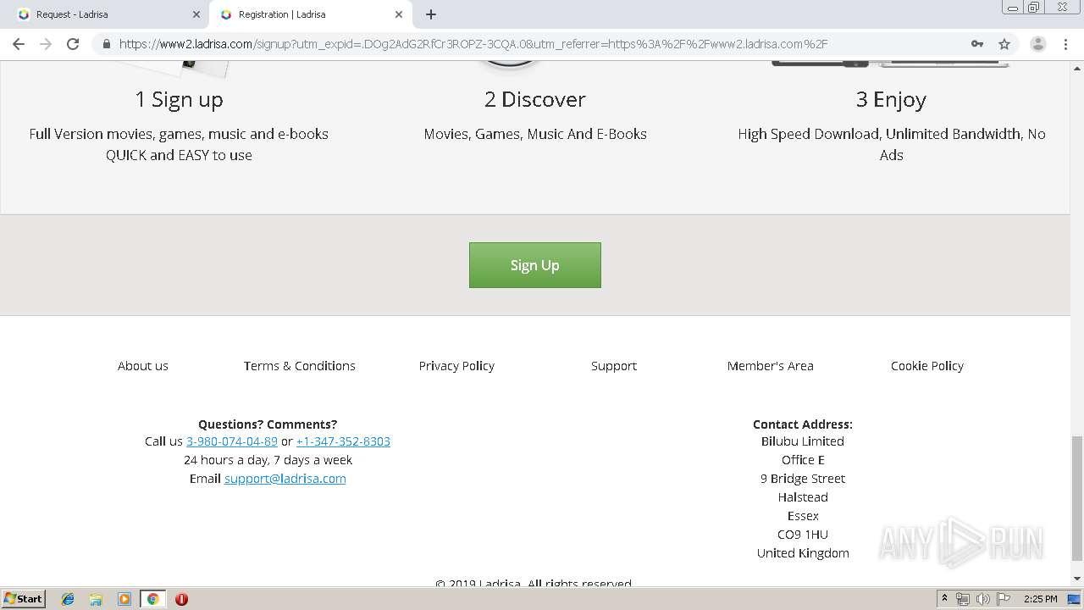
Task: Select the '9 Bridge Street' address line
Action: [x=803, y=479]
